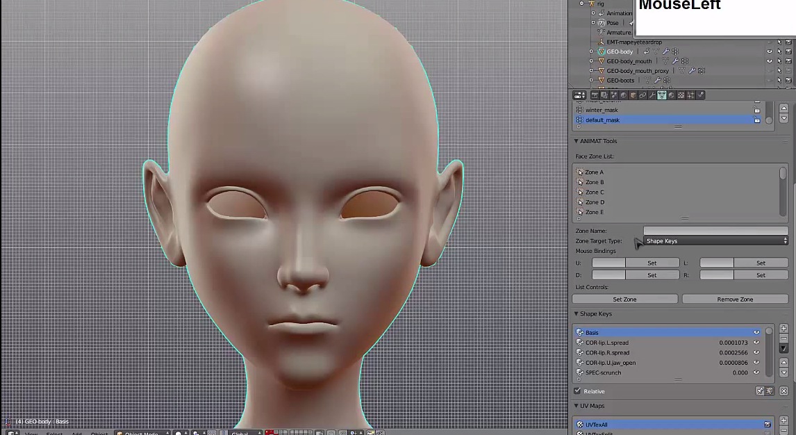
Task: Click the Render properties camera icon
Action: point(595,95)
